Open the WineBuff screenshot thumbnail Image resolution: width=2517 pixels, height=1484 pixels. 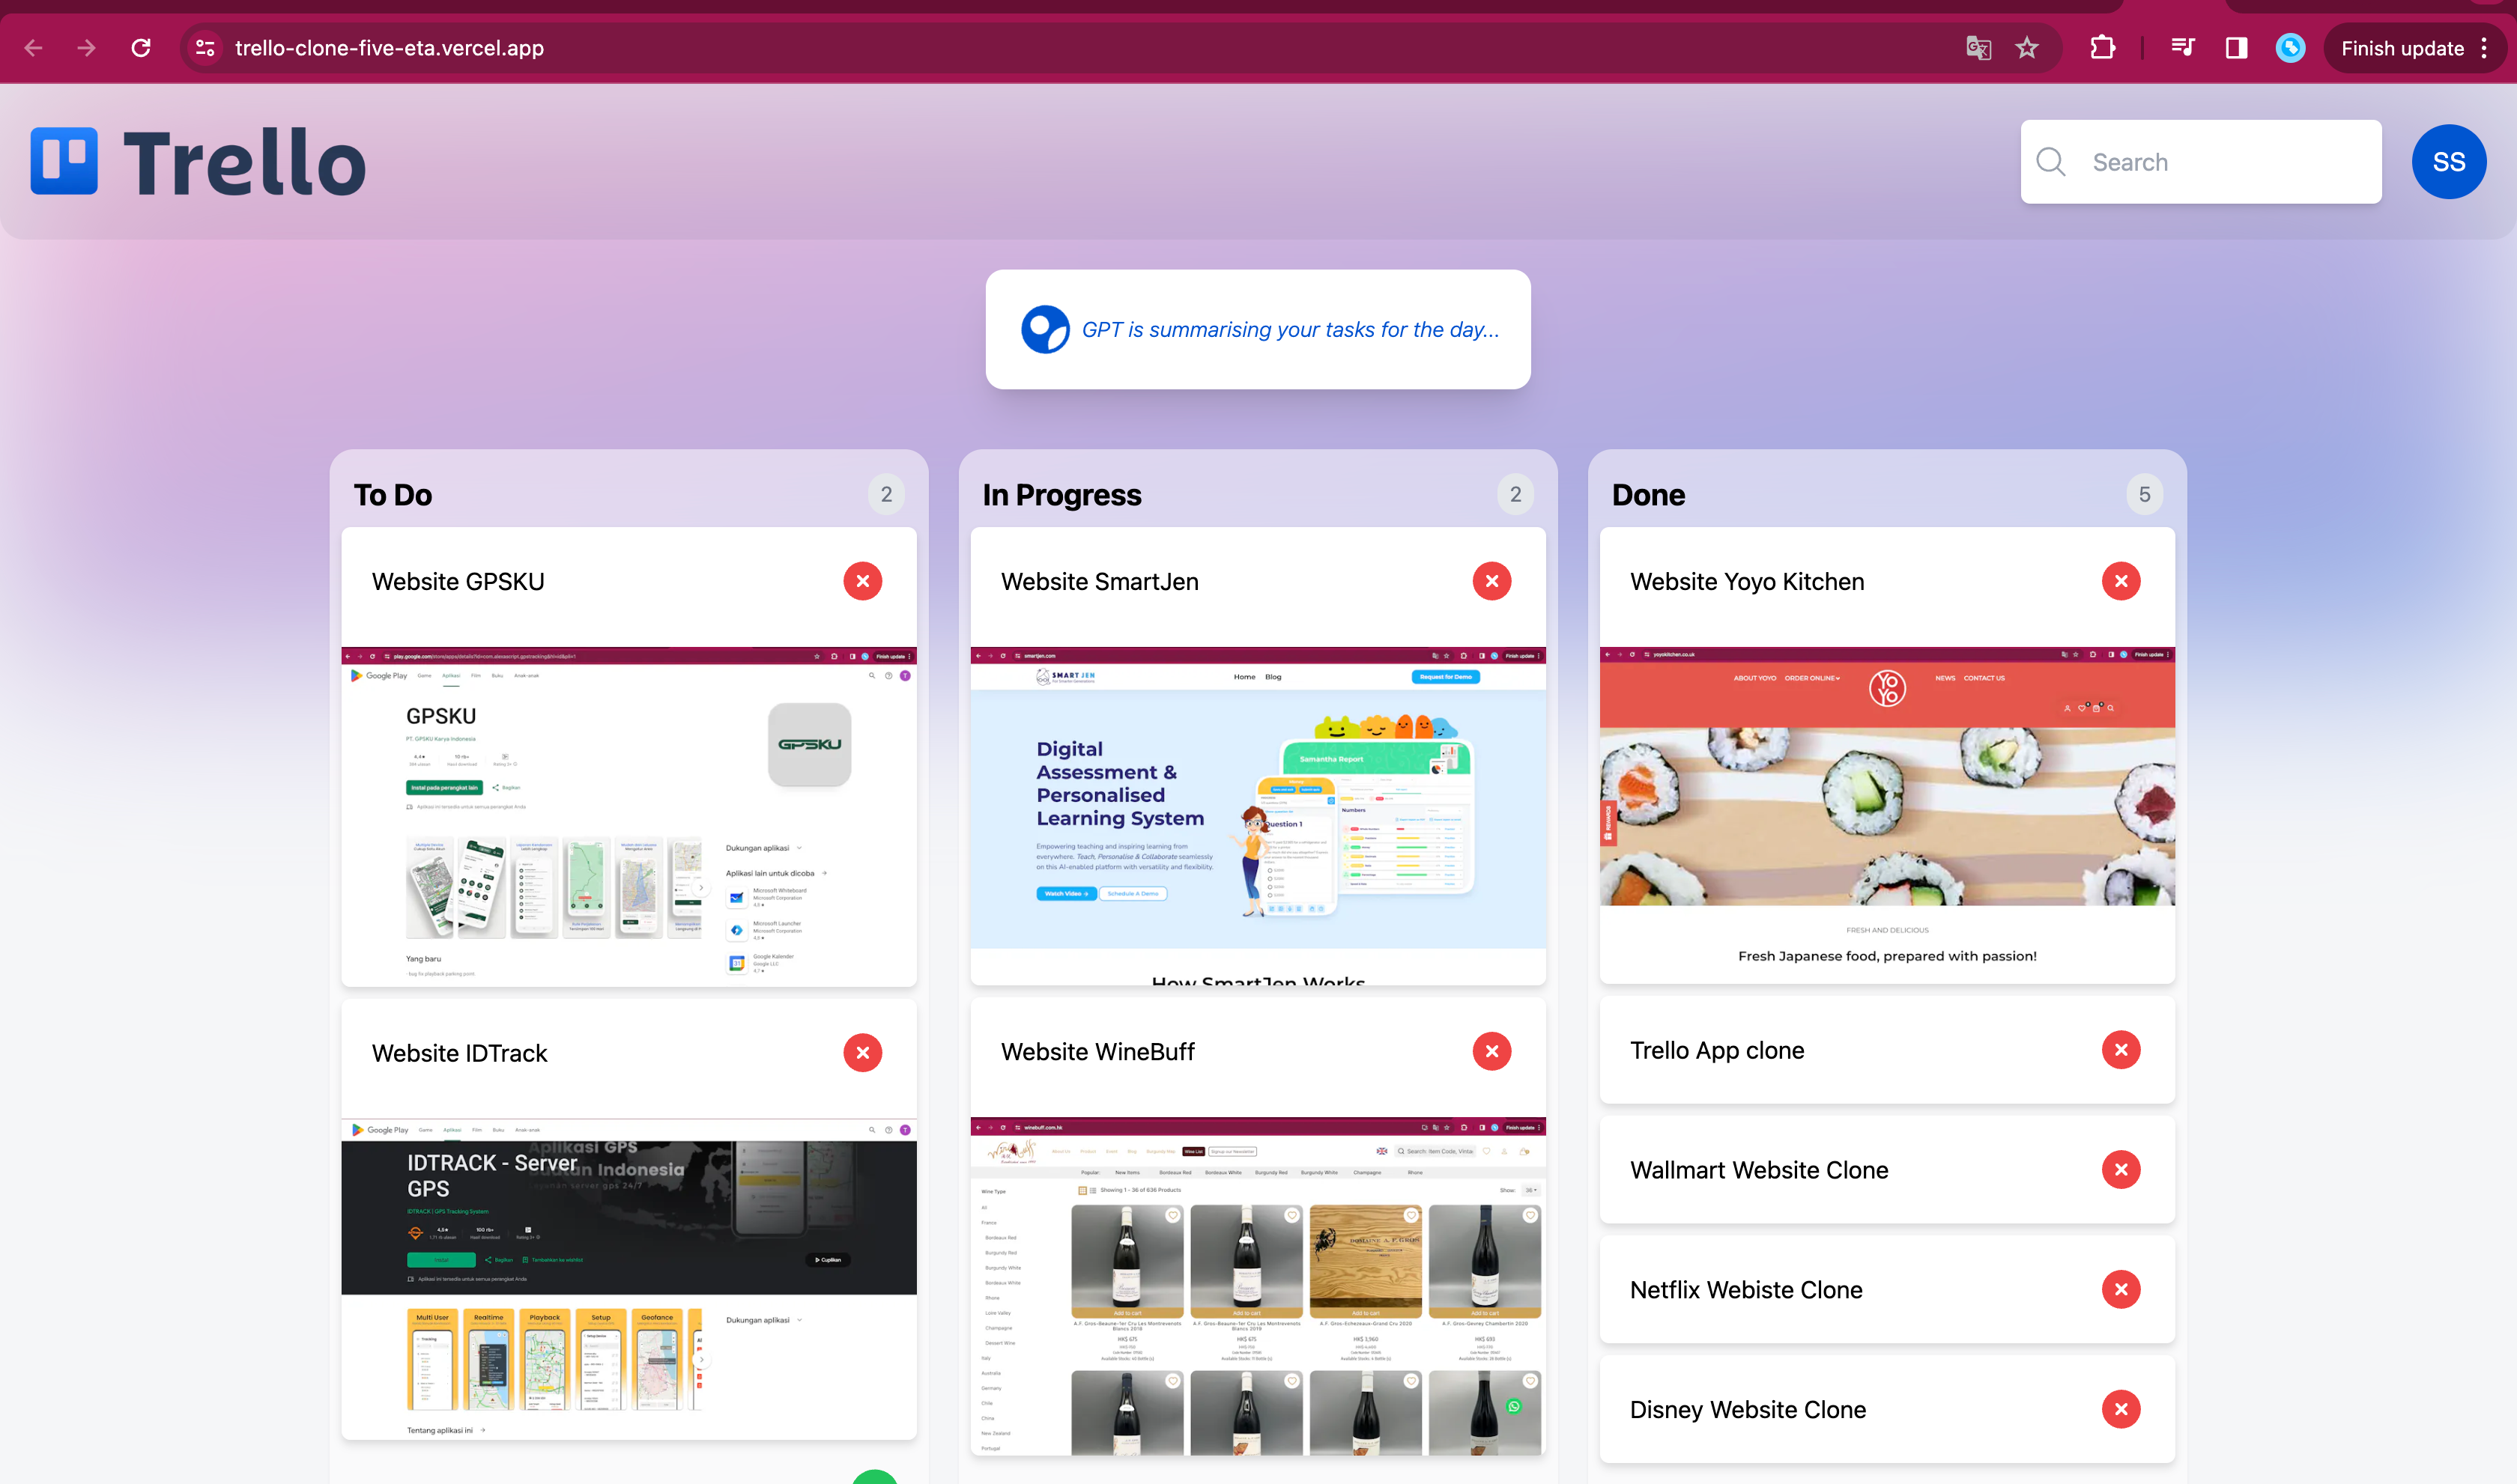[x=1258, y=1285]
